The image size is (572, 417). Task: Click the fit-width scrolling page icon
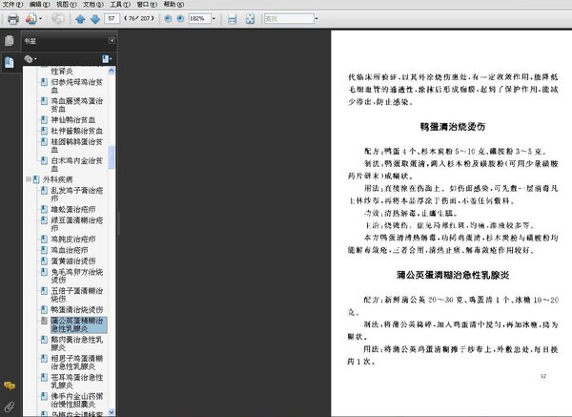tap(231, 18)
